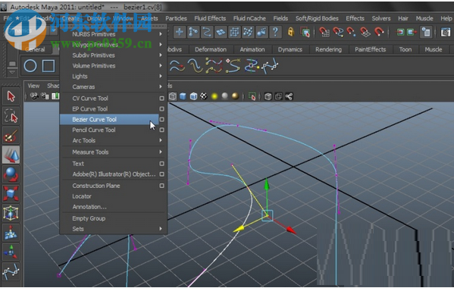Open EP Curve Tool option box
Screen dimensions: 454x288
click(x=162, y=109)
